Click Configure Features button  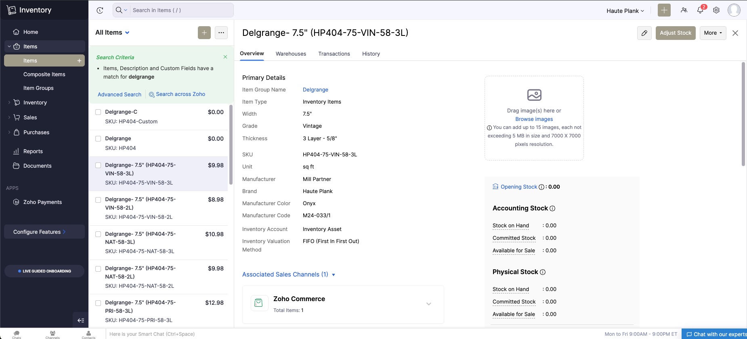44,232
